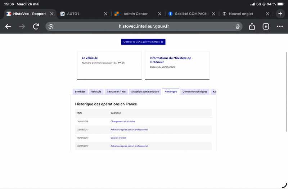
Task: Switch to the AUTO1 browser tab
Action: pyautogui.click(x=81, y=14)
